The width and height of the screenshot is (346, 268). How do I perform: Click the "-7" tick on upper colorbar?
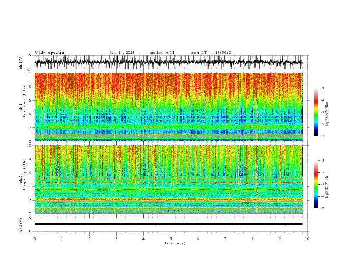(x=322, y=136)
